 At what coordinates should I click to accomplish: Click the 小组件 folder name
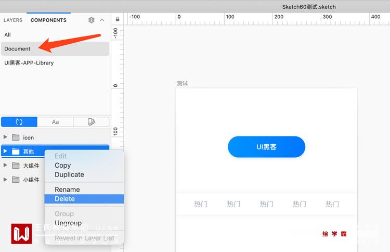point(31,180)
